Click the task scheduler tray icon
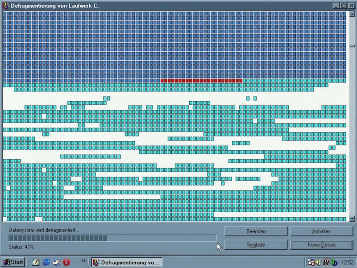357x268 pixels. coord(311,262)
